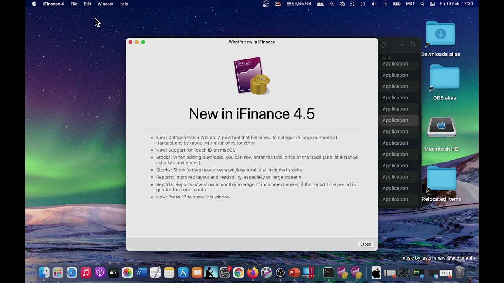Open Microsoft Word from dock
The width and height of the screenshot is (504, 283).
[141, 272]
